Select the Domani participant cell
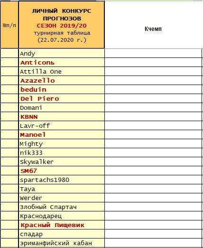Image resolution: width=203 pixels, height=248 pixels. tap(62, 107)
